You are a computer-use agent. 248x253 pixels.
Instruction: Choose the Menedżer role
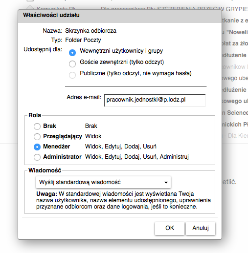pos(37,147)
